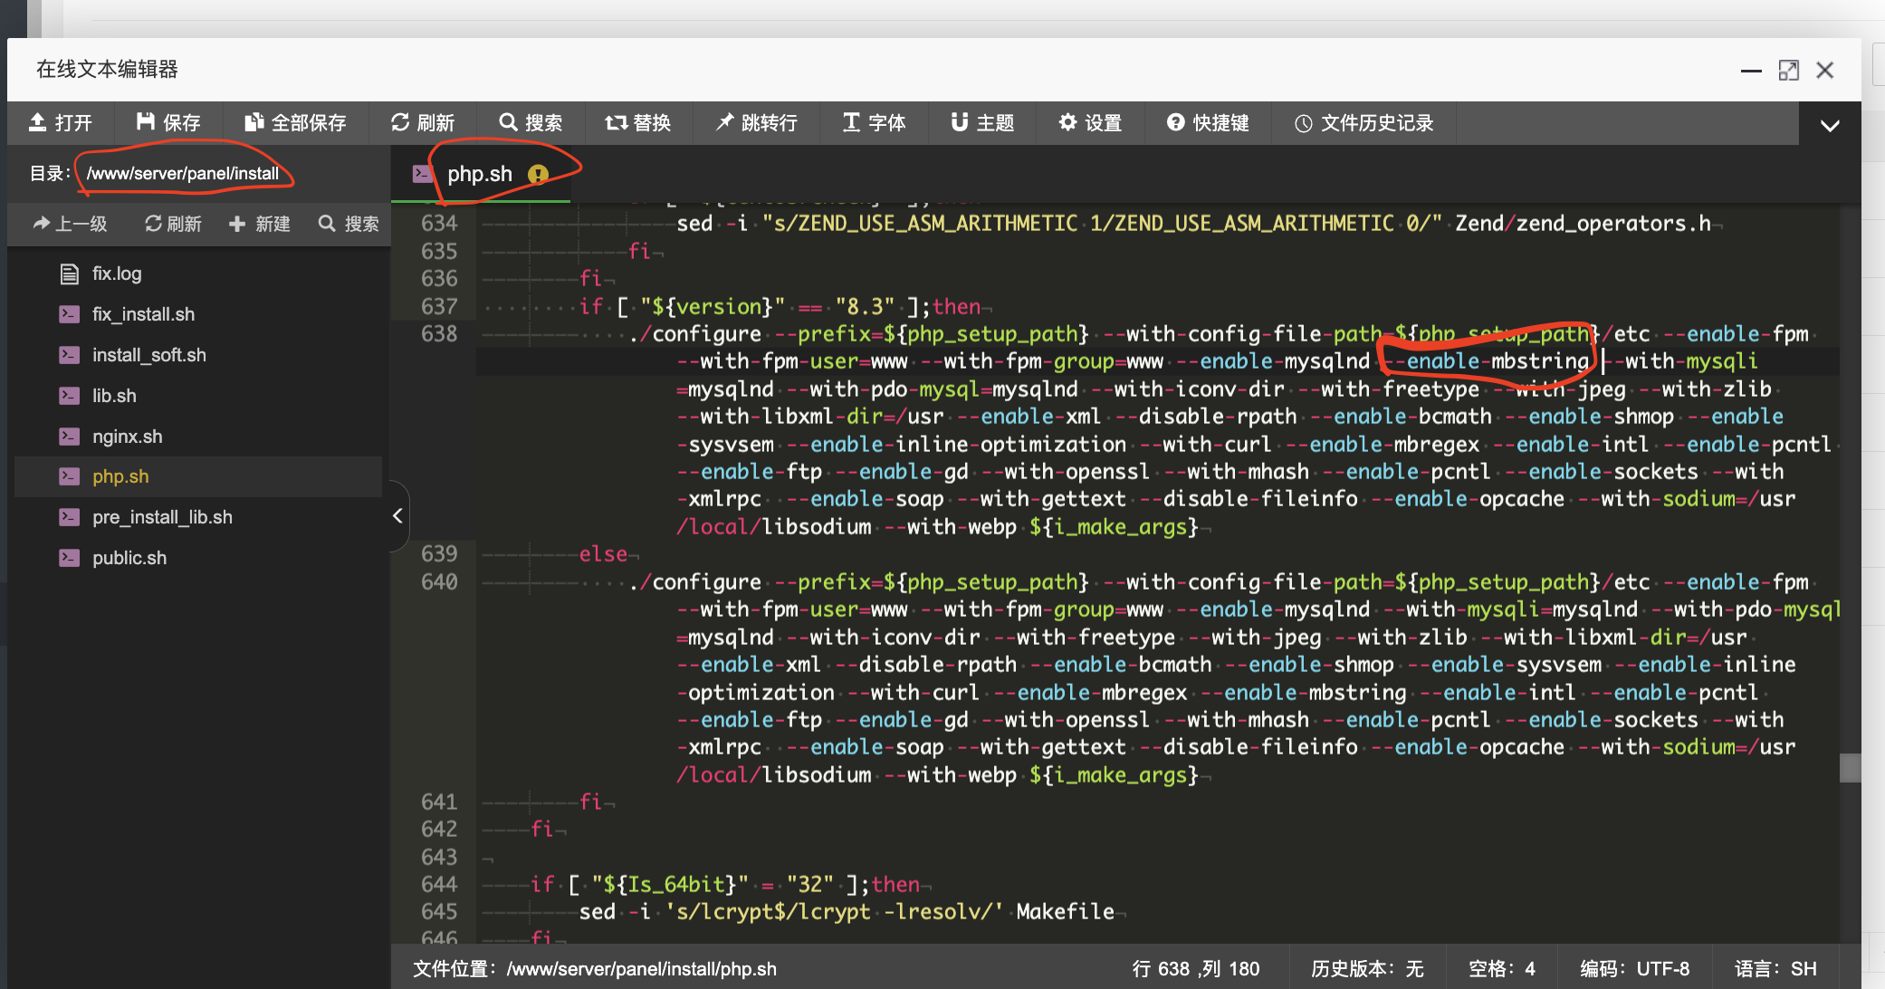Click line number 644 in the gutter
Screen dimensions: 1885x989
pos(439,885)
